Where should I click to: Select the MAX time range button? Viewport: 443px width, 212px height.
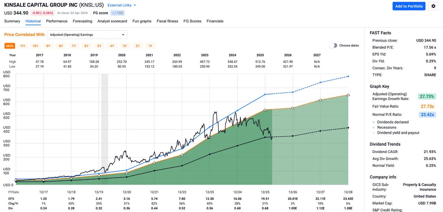click(10, 46)
